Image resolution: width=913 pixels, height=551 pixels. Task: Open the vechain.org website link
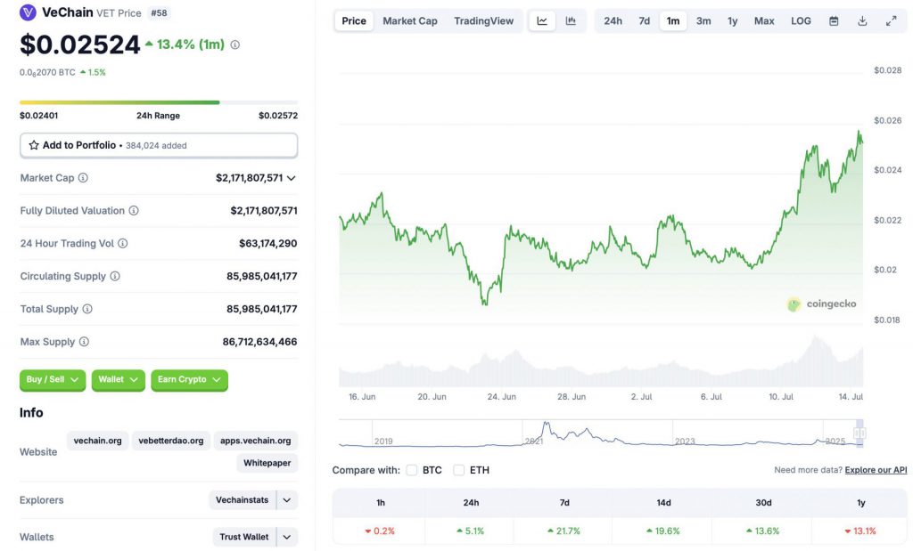pos(98,441)
